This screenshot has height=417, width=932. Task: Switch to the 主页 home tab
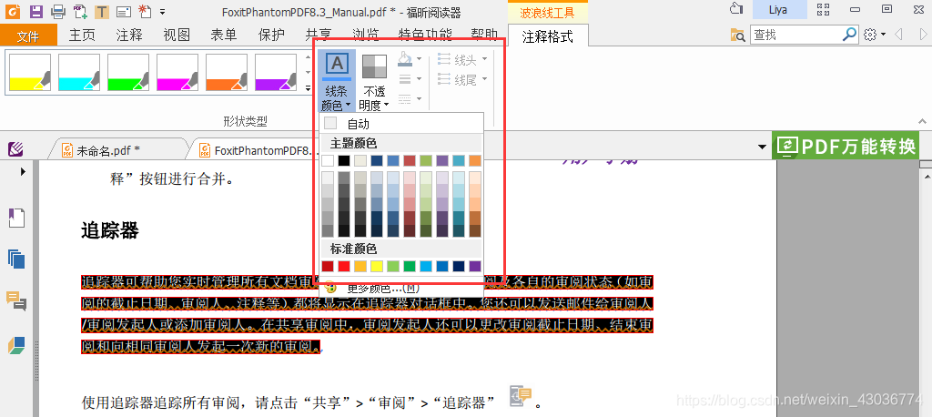coord(82,36)
